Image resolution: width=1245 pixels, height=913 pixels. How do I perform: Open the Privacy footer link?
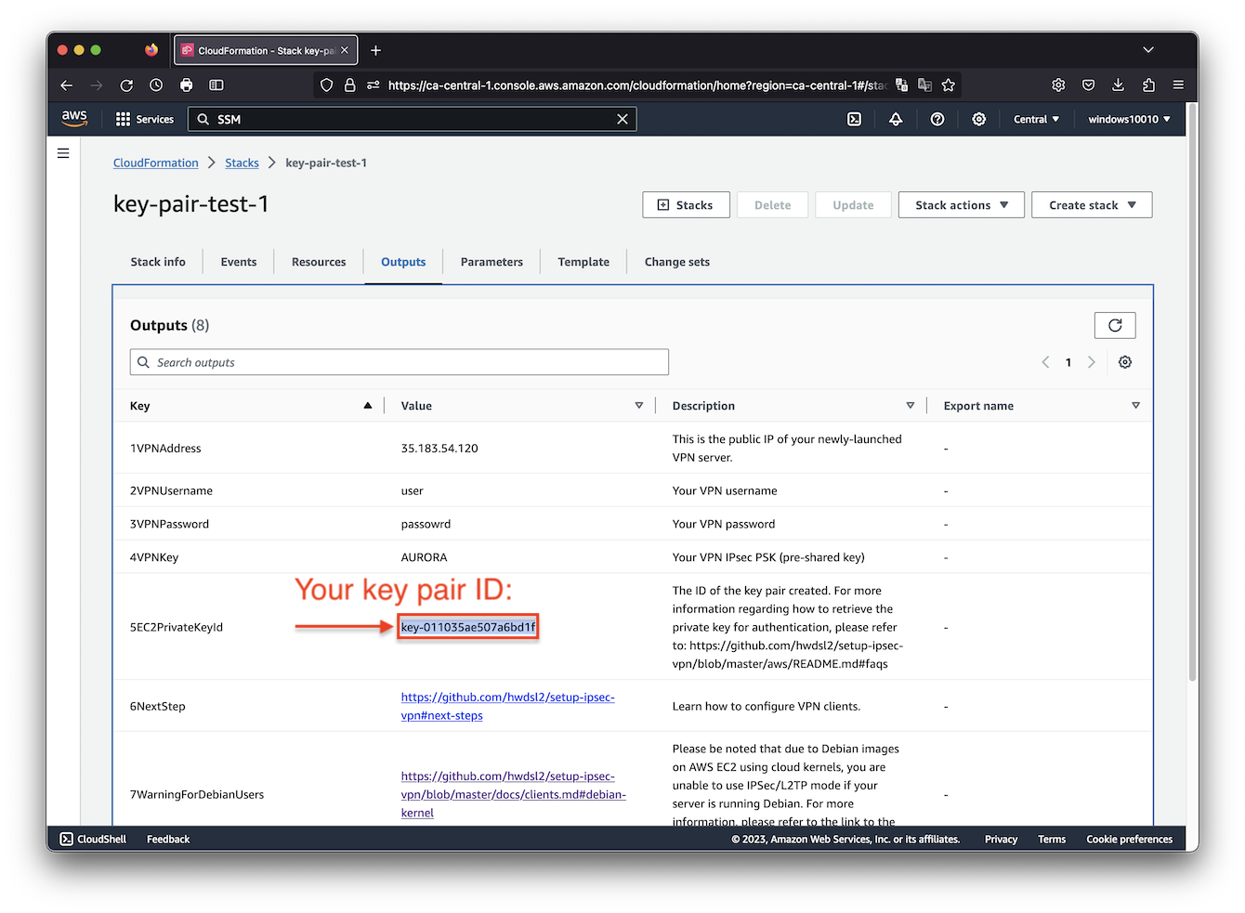tap(1001, 839)
